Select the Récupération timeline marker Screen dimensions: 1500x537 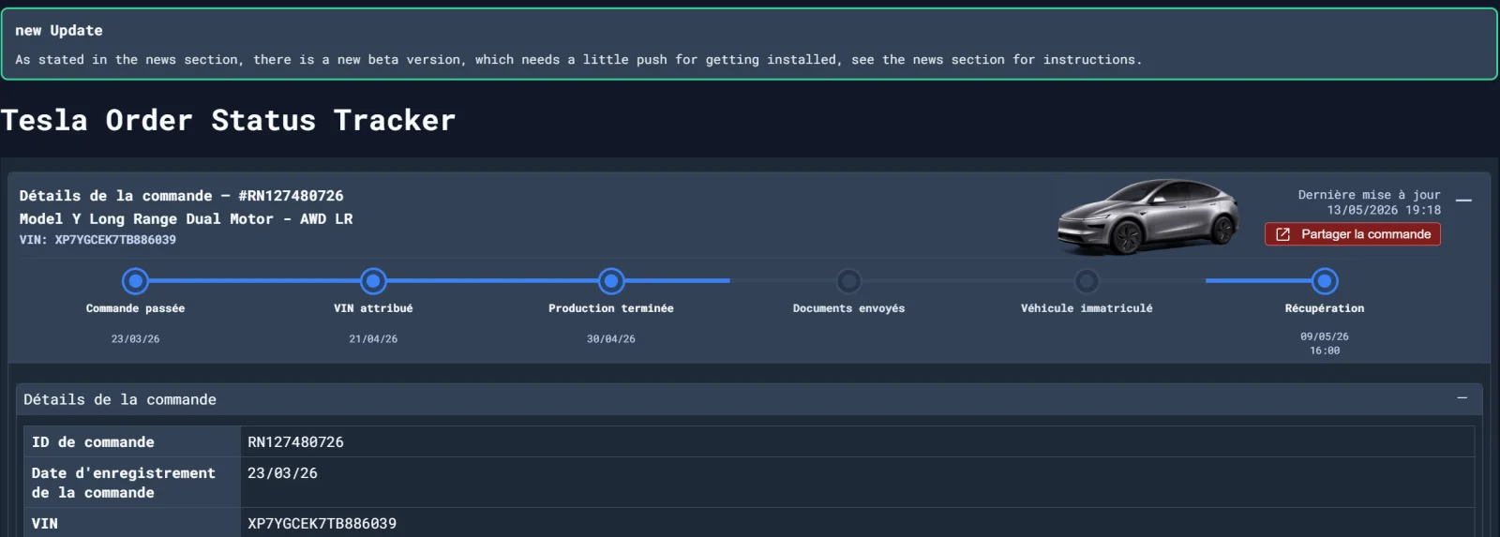pyautogui.click(x=1325, y=280)
